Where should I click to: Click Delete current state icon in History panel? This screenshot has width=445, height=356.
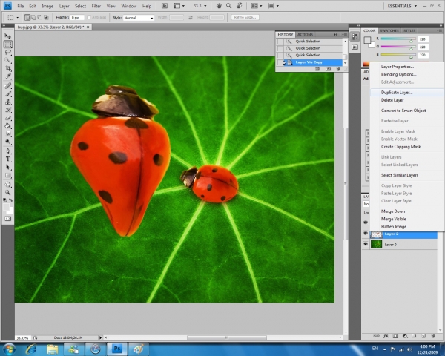pyautogui.click(x=337, y=69)
